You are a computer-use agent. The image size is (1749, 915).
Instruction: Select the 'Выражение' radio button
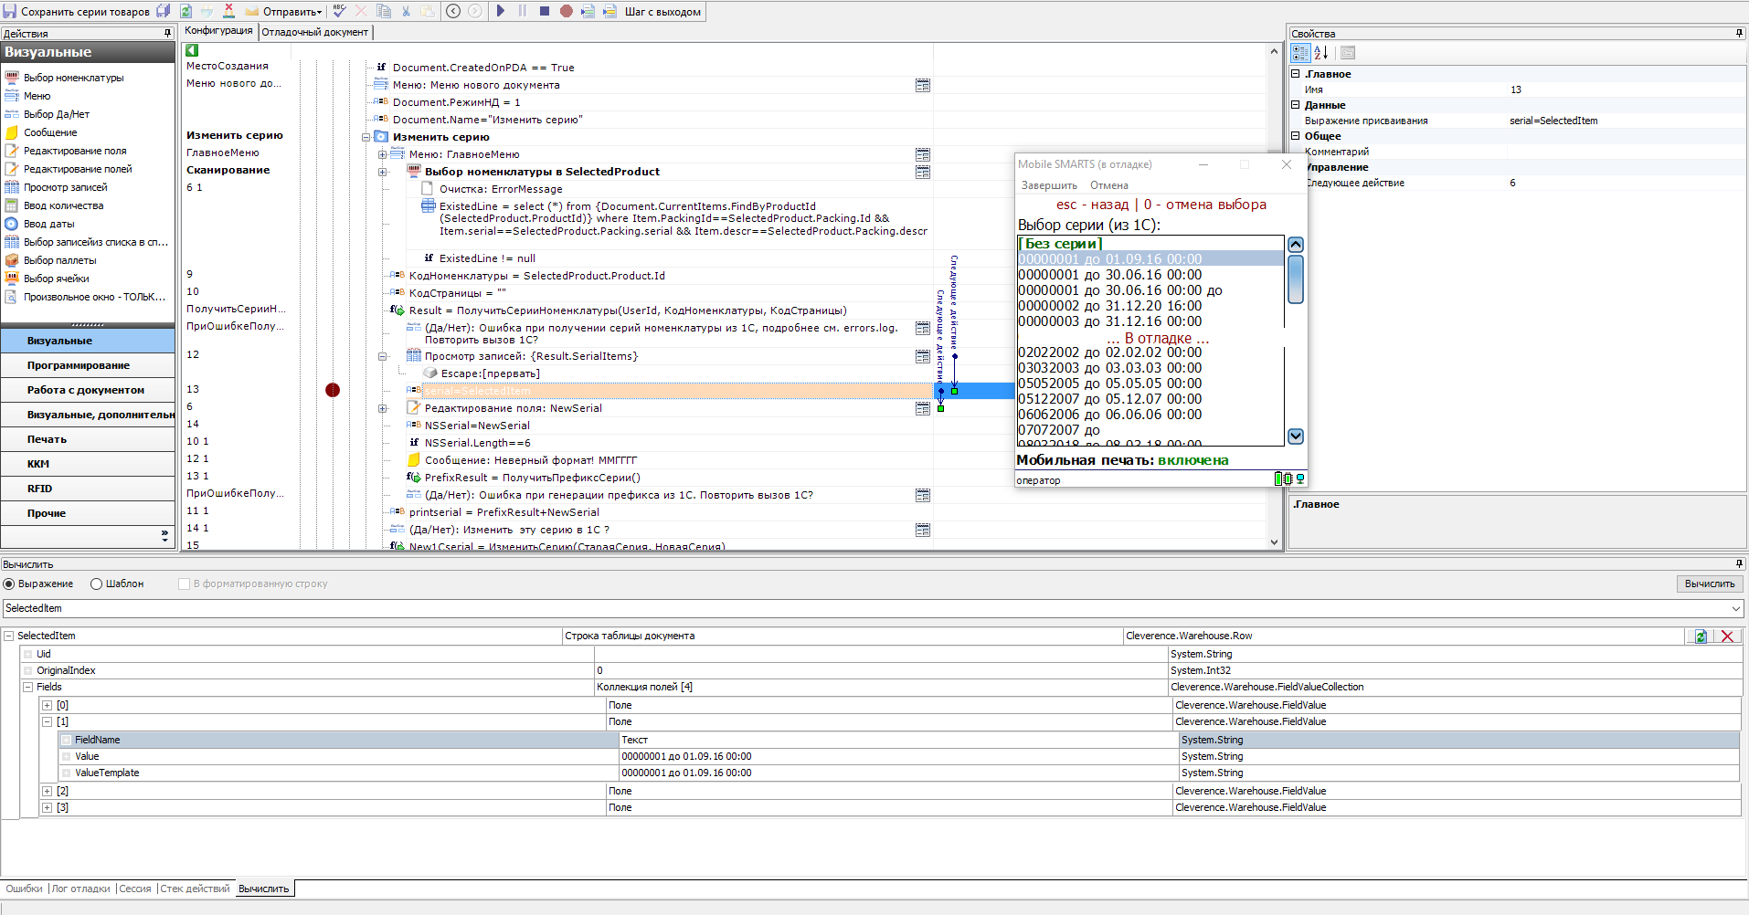(x=9, y=584)
